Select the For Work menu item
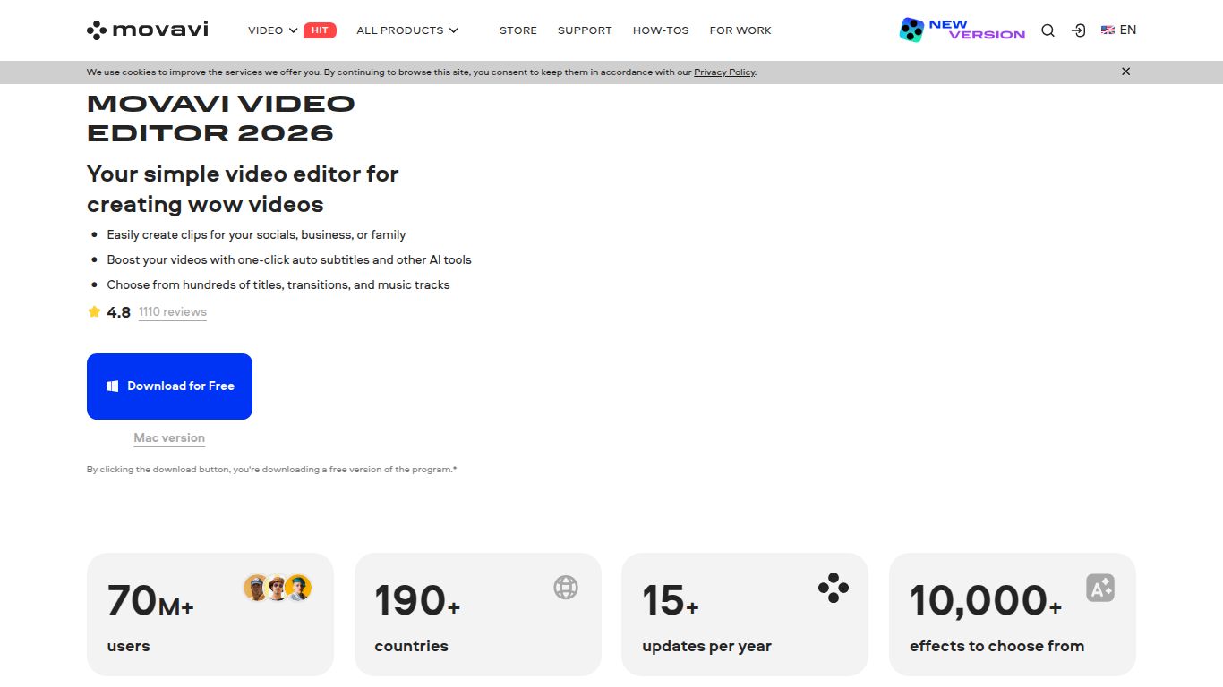Screen dimensions: 1223x687 pyautogui.click(x=740, y=30)
